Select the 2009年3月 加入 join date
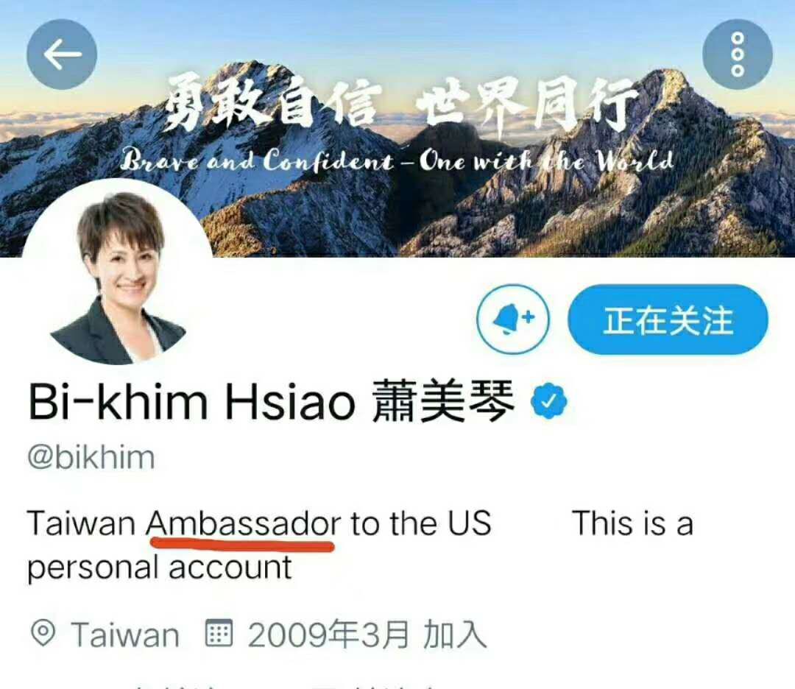 [x=367, y=635]
